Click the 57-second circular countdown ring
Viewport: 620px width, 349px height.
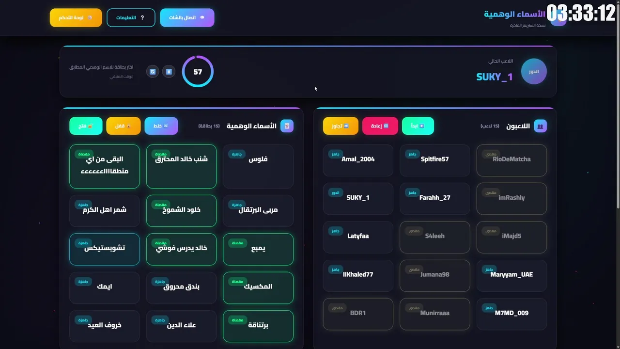point(198,72)
